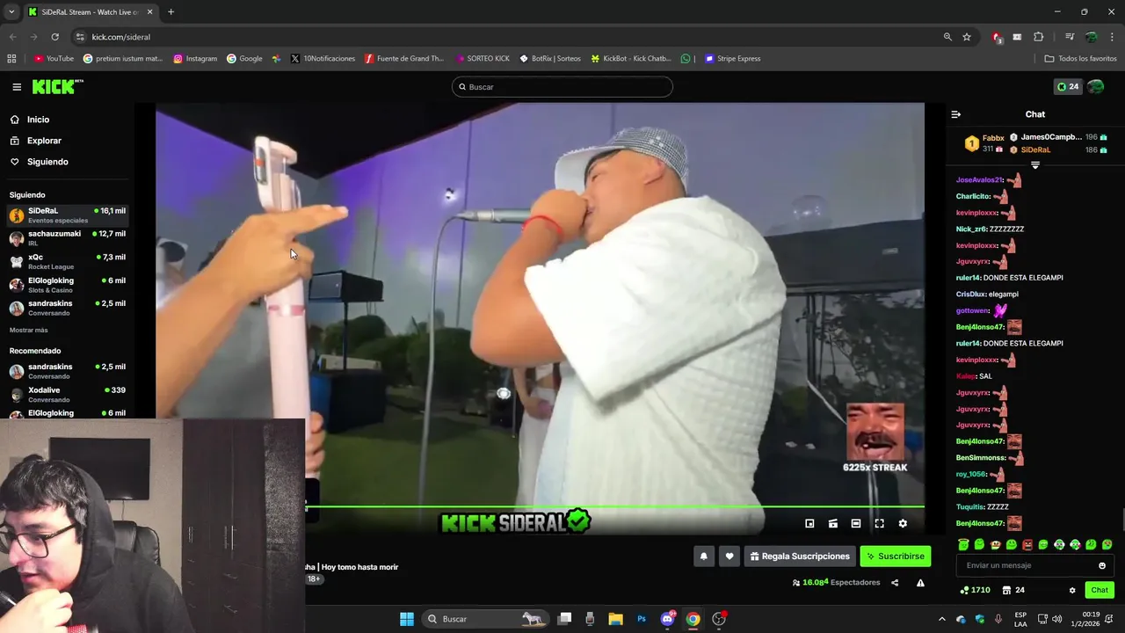Click the Suscribirse button
1125x633 pixels.
(x=895, y=557)
